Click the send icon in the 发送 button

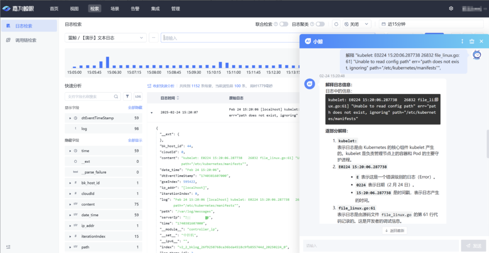468,246
